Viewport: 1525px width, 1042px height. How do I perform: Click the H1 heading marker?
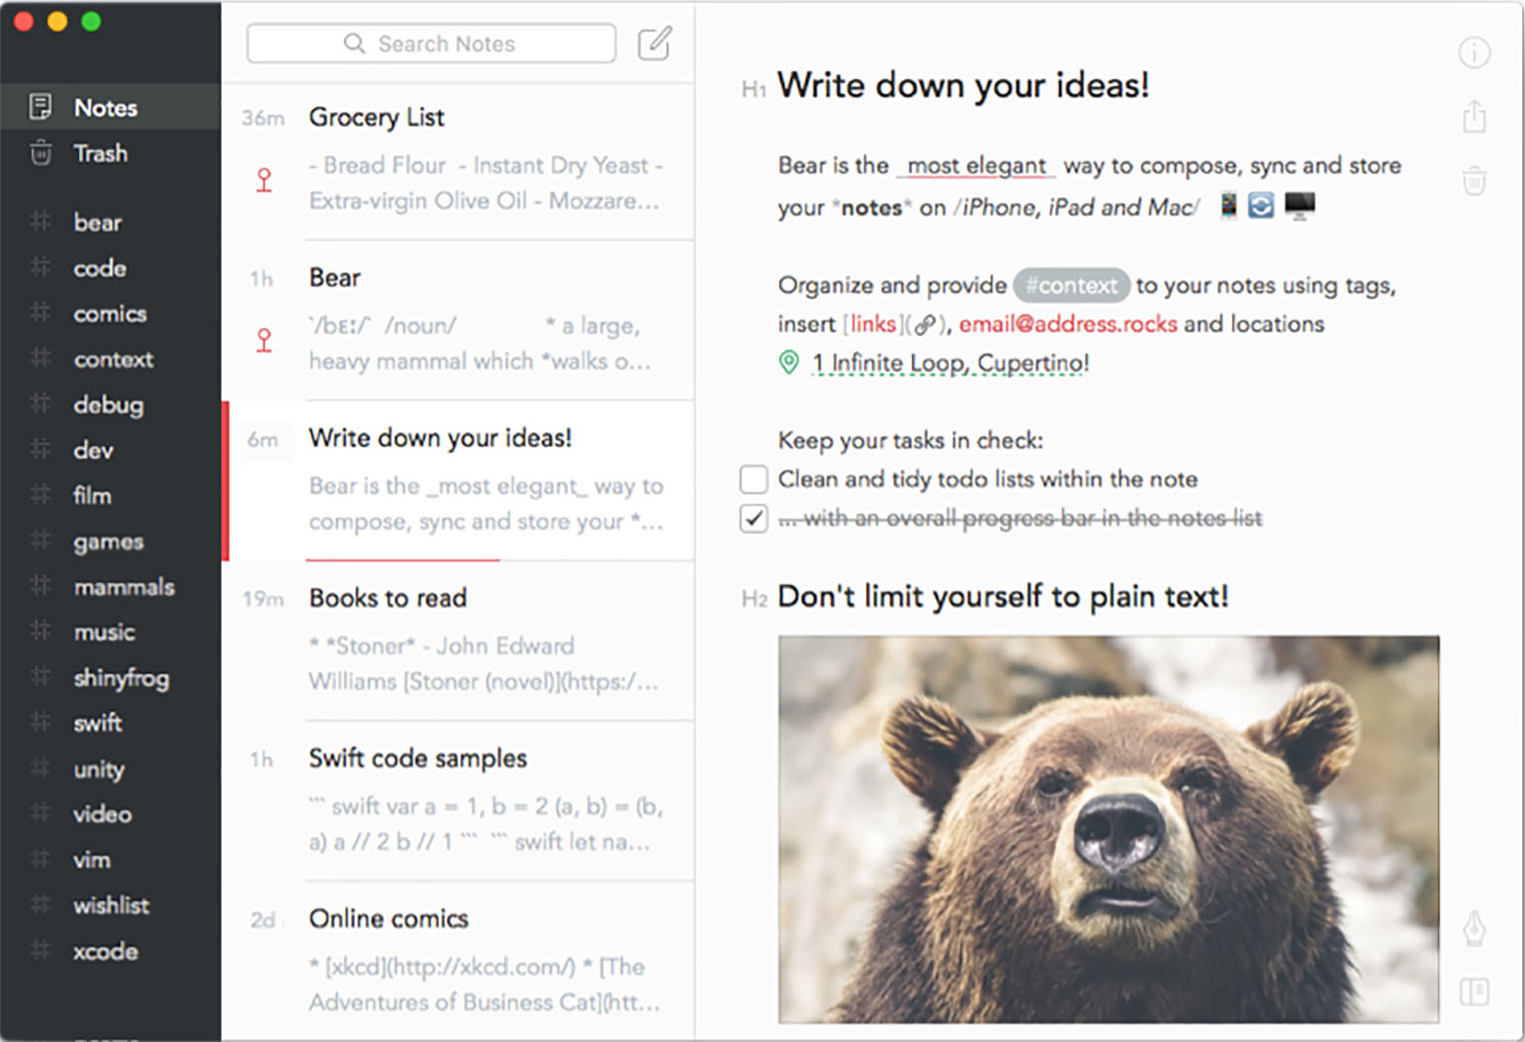coord(754,90)
